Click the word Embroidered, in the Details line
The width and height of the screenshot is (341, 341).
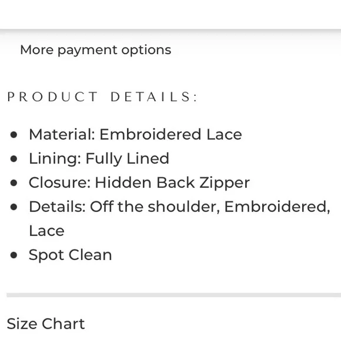pos(278,206)
